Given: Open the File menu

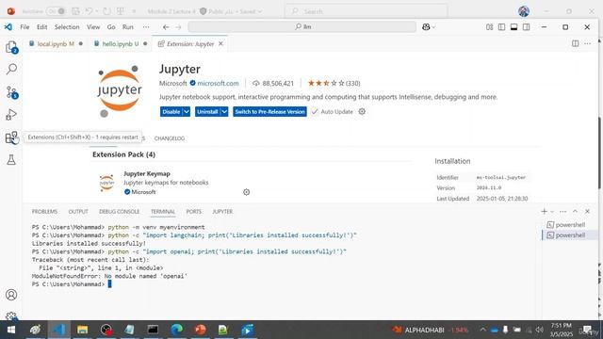Looking at the screenshot, I should (24, 27).
